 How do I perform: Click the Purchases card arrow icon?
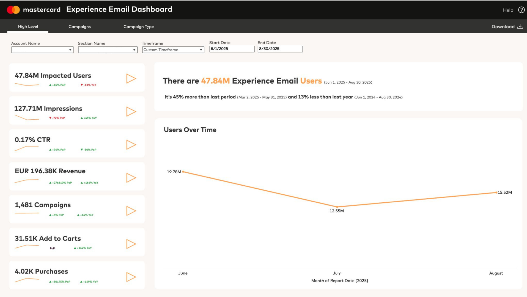[x=131, y=277]
